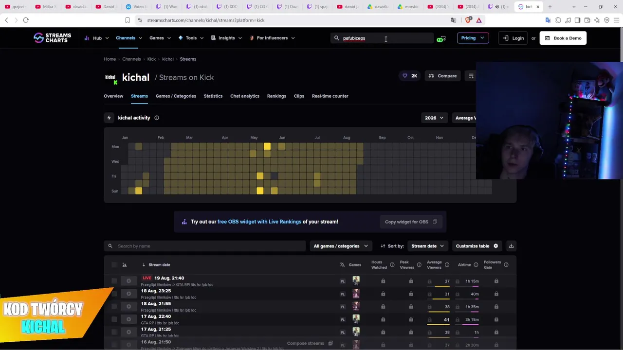Click the Kick breadcrumb link
Screen dimensions: 623x350
click(x=151, y=59)
